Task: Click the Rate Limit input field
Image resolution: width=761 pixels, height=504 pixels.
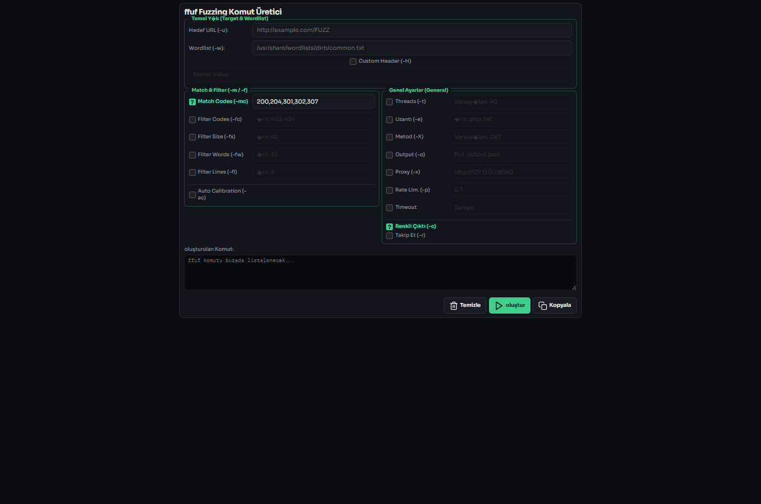Action: pyautogui.click(x=511, y=190)
